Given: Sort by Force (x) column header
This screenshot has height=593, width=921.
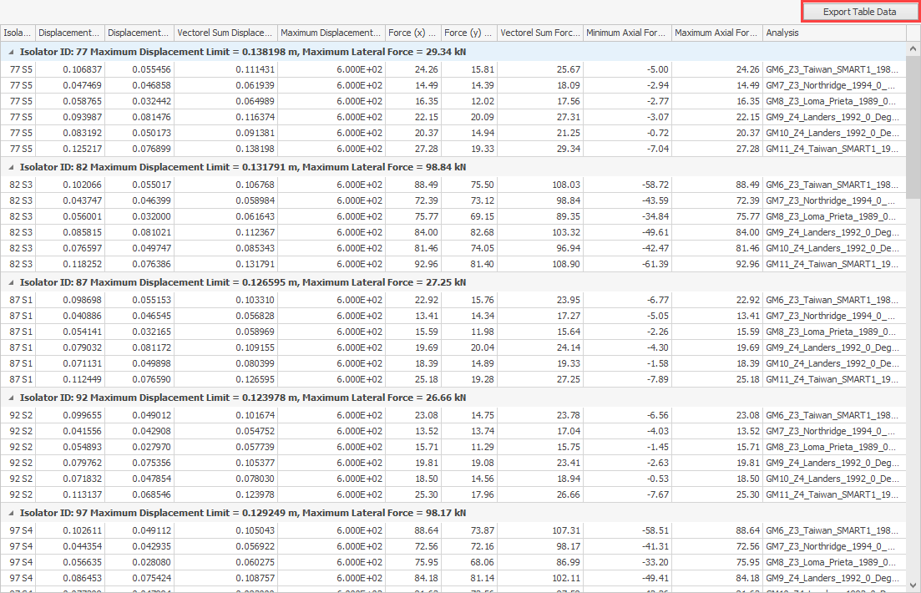Looking at the screenshot, I should pos(412,33).
